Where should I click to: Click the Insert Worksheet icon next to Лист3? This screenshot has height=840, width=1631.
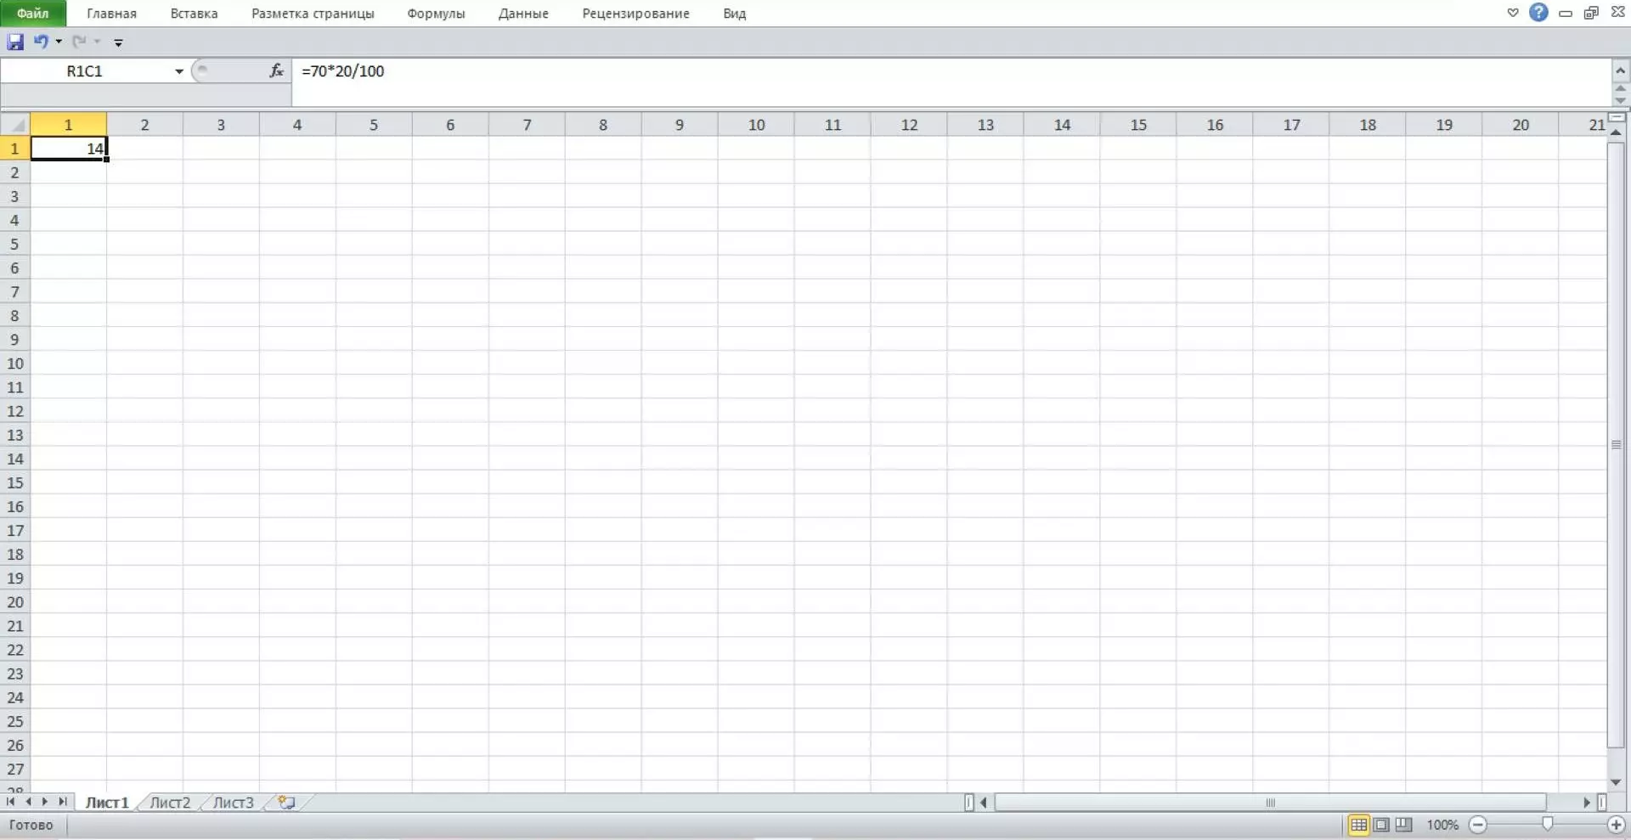[x=286, y=803]
